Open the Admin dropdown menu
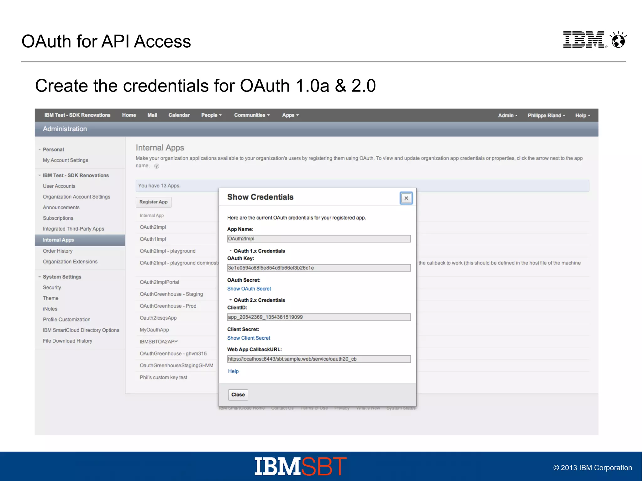 pyautogui.click(x=508, y=115)
